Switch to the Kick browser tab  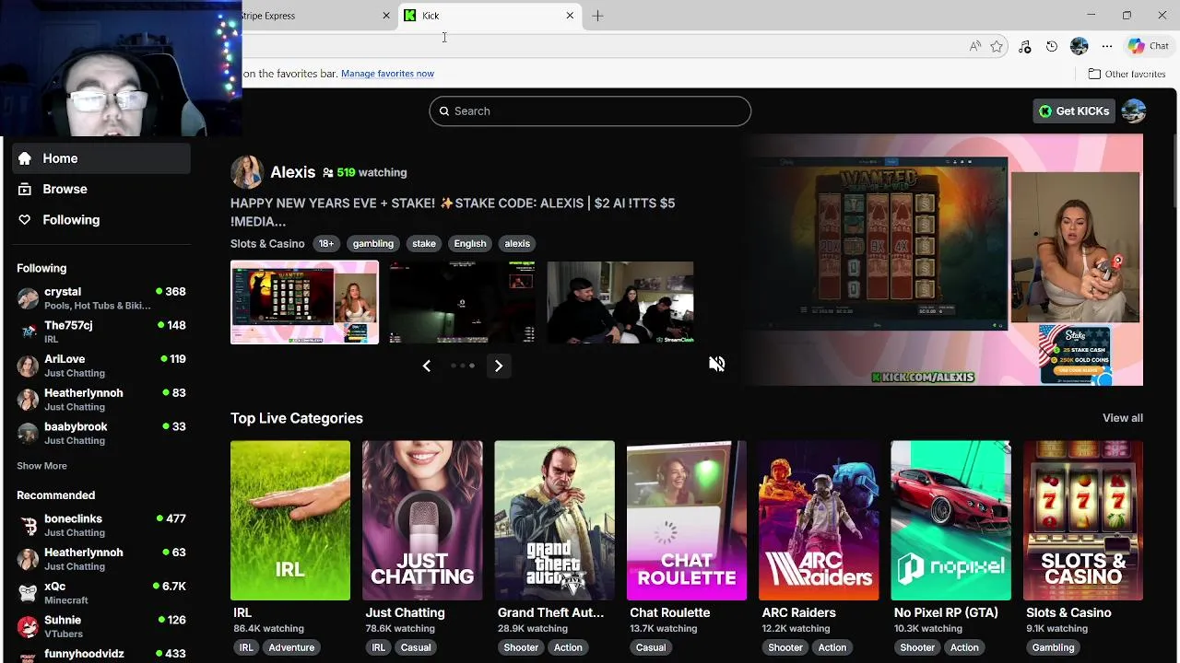[x=490, y=16]
